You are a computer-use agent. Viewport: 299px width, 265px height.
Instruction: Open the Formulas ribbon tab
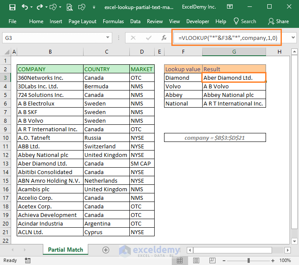point(113,21)
